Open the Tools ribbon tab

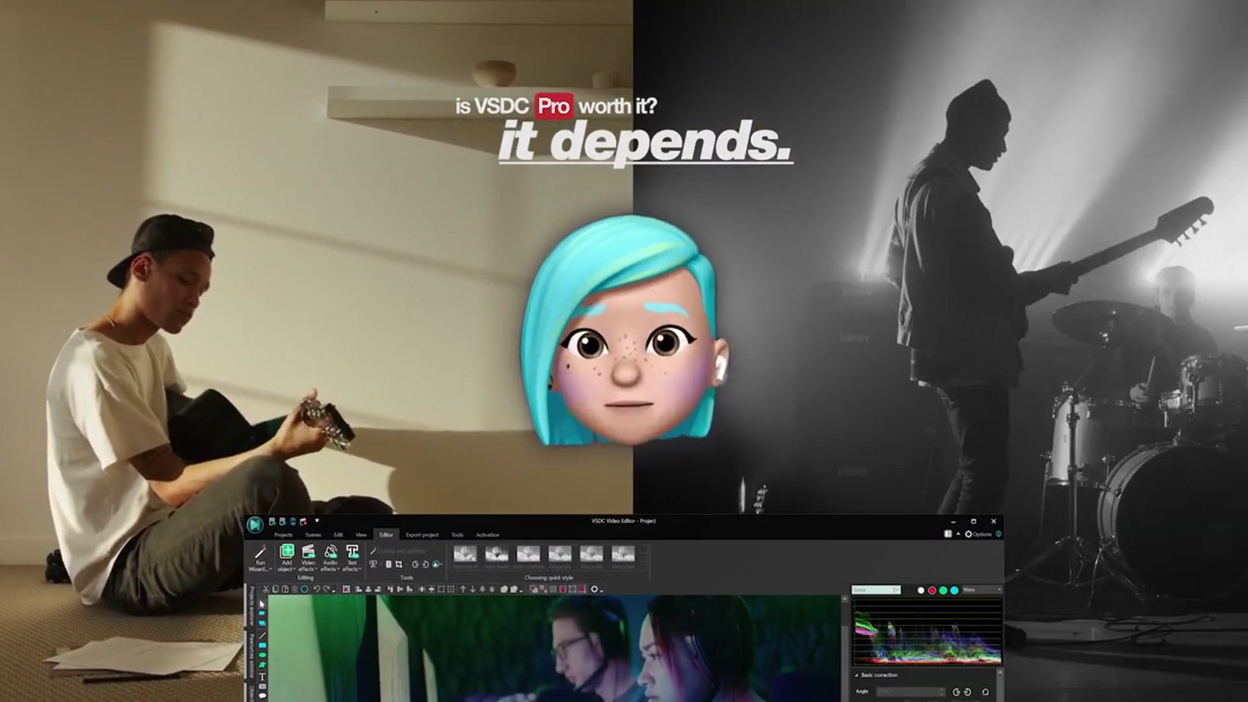[458, 535]
